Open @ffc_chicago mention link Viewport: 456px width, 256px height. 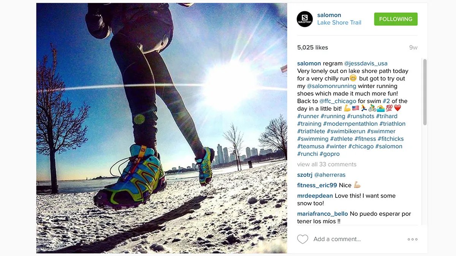click(338, 101)
